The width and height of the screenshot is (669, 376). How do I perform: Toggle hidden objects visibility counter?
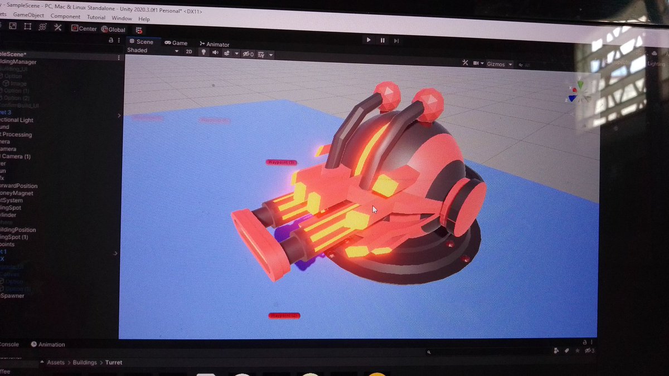[249, 54]
